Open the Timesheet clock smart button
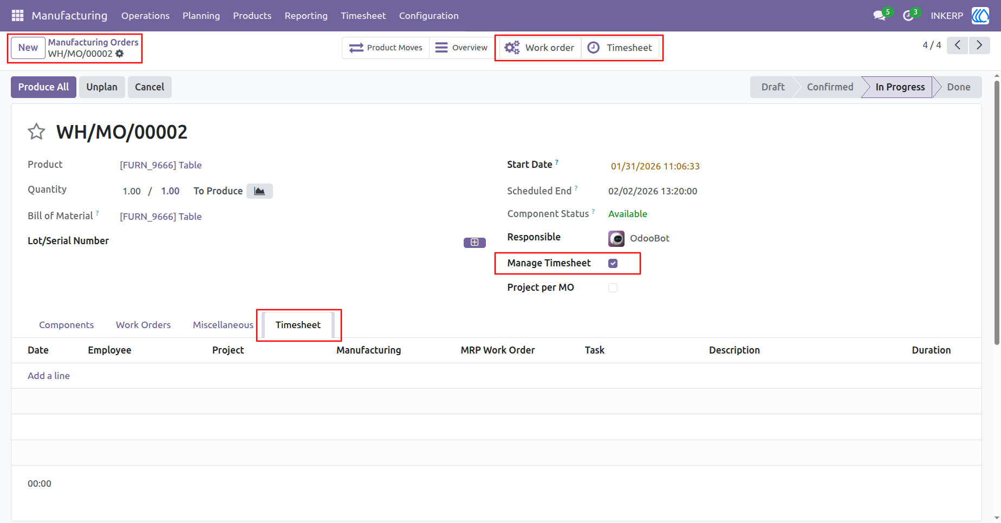Screen dimensions: 1001x523 click(620, 48)
